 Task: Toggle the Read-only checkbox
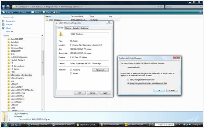71,70
